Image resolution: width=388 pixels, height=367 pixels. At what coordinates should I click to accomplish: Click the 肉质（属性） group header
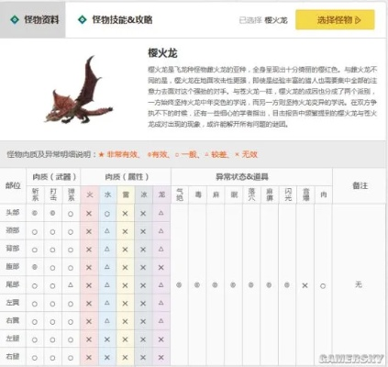pos(126,177)
